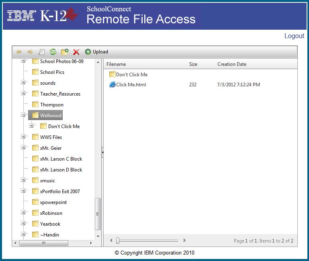Open xPortfolio Exit 2007 folder
309x261 pixels.
[x=60, y=192]
